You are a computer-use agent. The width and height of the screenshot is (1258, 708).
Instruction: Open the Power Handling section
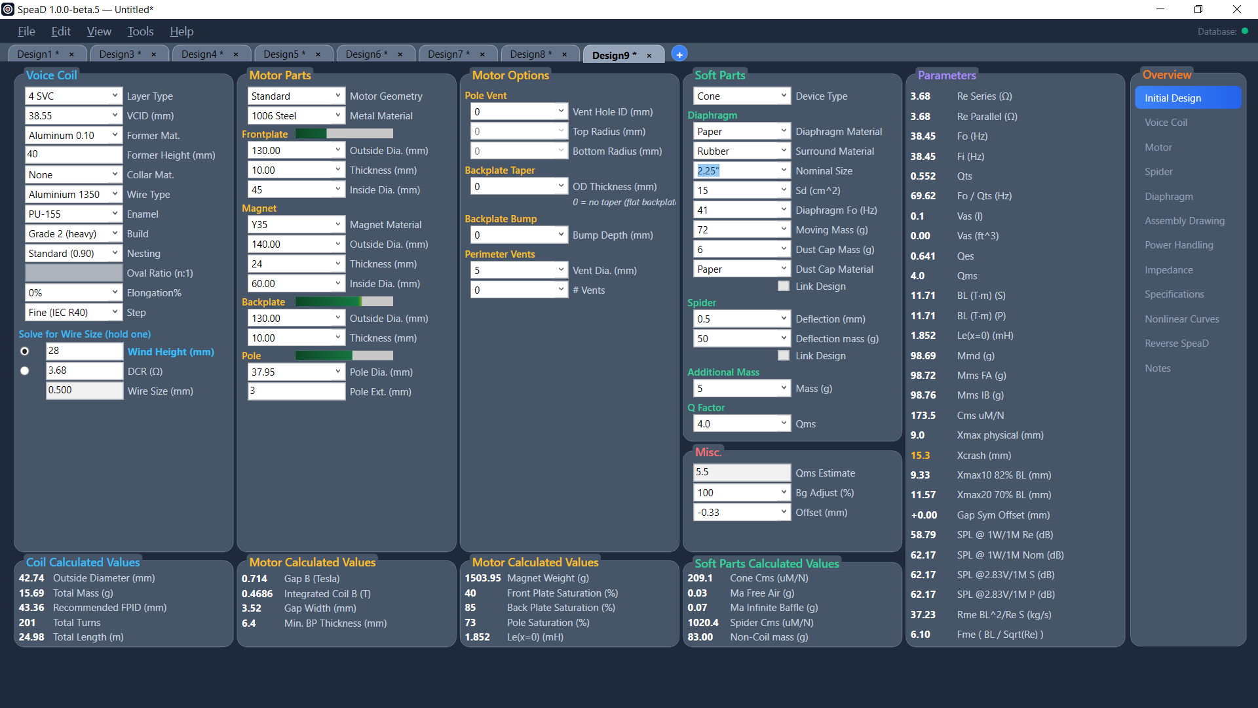[x=1179, y=245]
